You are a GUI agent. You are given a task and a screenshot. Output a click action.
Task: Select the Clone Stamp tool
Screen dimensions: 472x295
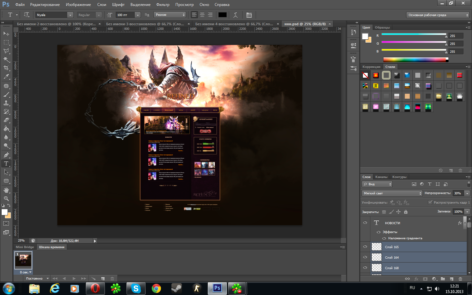[6, 103]
